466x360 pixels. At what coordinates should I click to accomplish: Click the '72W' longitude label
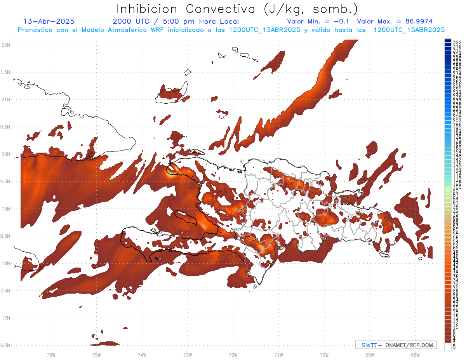(233, 355)
